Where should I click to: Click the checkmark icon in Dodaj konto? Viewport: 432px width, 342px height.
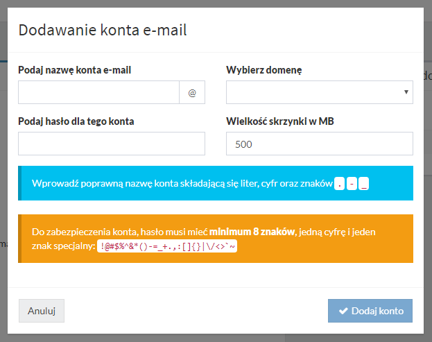pyautogui.click(x=343, y=311)
